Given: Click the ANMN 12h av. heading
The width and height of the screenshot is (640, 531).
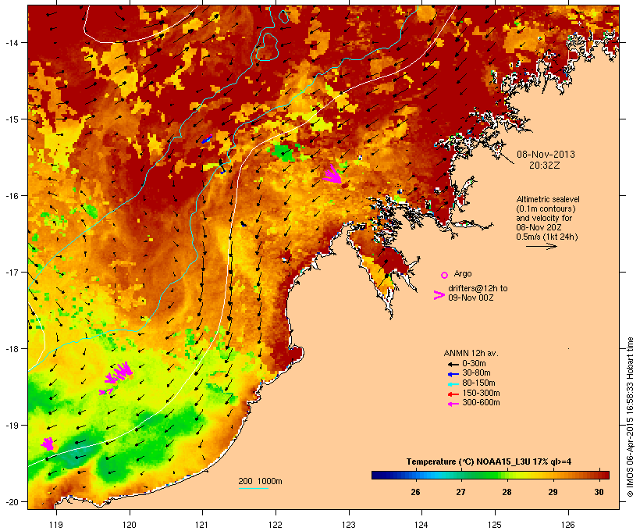Looking at the screenshot, I should pyautogui.click(x=471, y=353).
